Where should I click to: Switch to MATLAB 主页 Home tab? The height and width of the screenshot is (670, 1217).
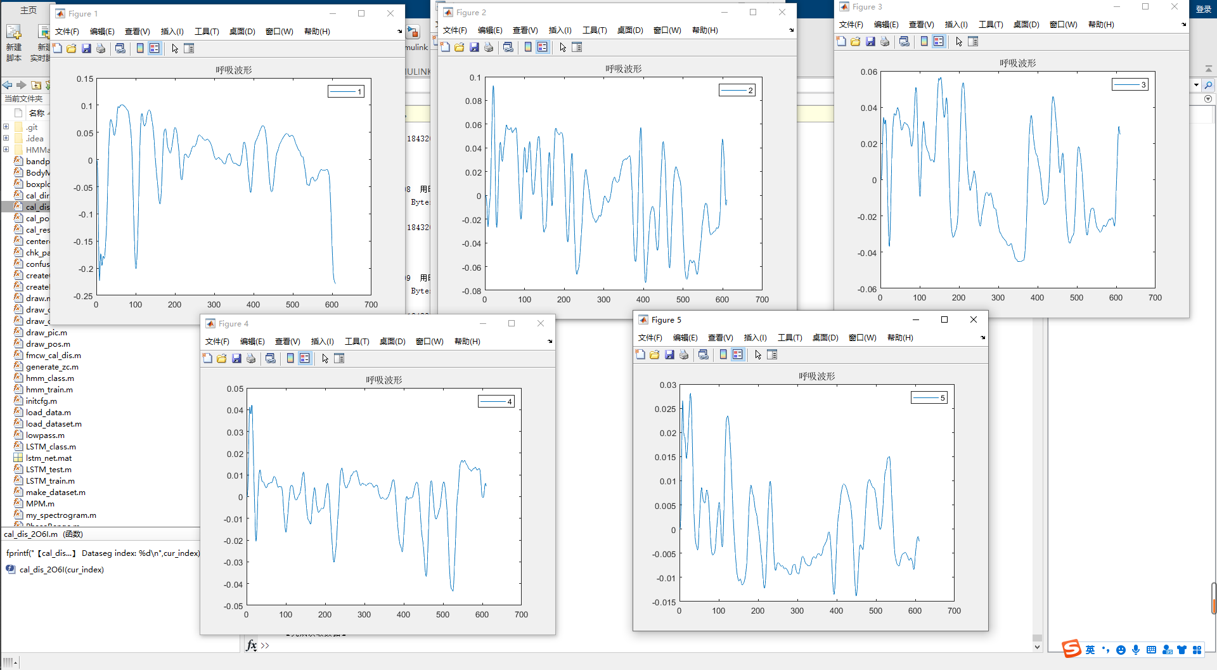click(29, 10)
